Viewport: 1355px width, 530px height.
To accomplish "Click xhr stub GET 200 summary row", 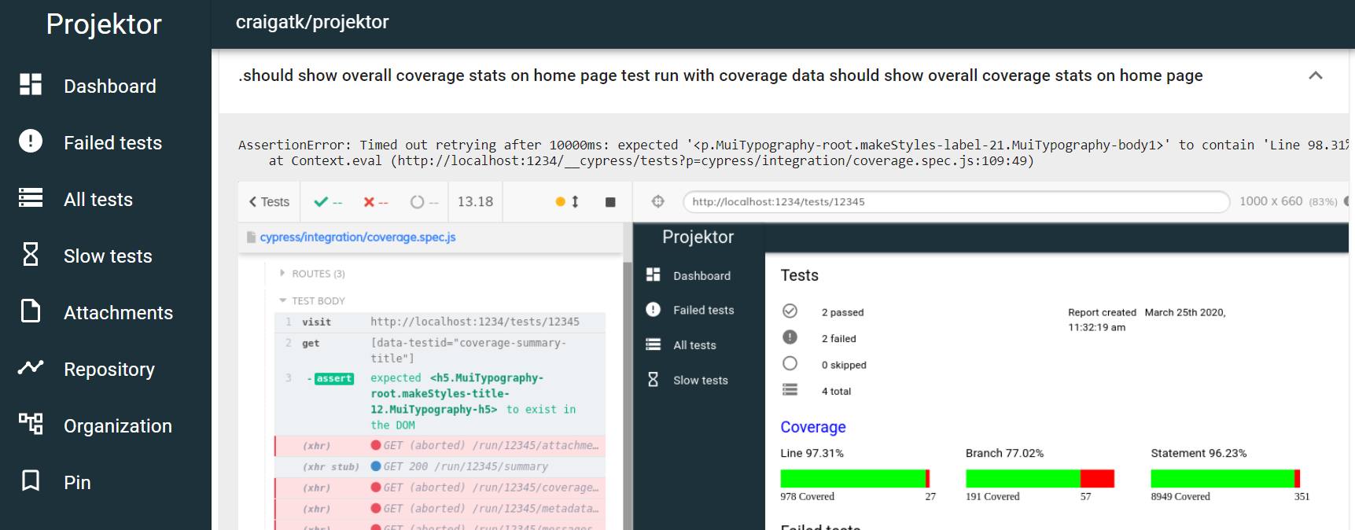I will click(x=440, y=467).
